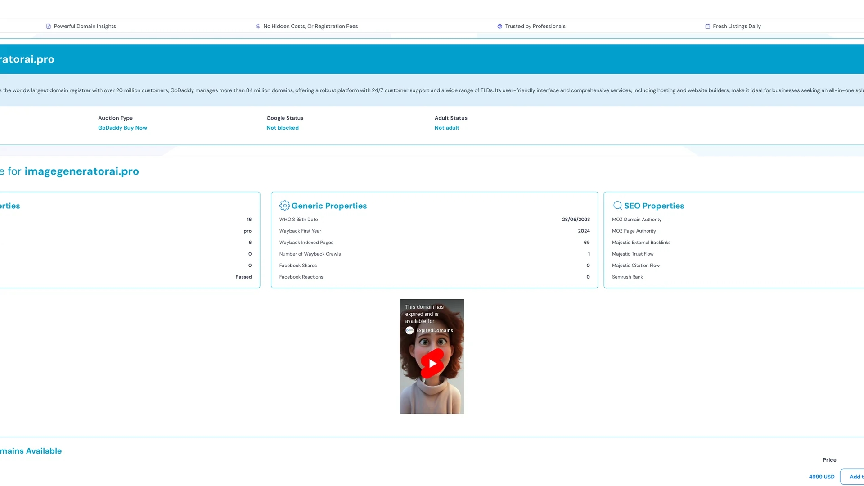Click the Price column header
Screen dimensions: 864x486
pyautogui.click(x=829, y=460)
